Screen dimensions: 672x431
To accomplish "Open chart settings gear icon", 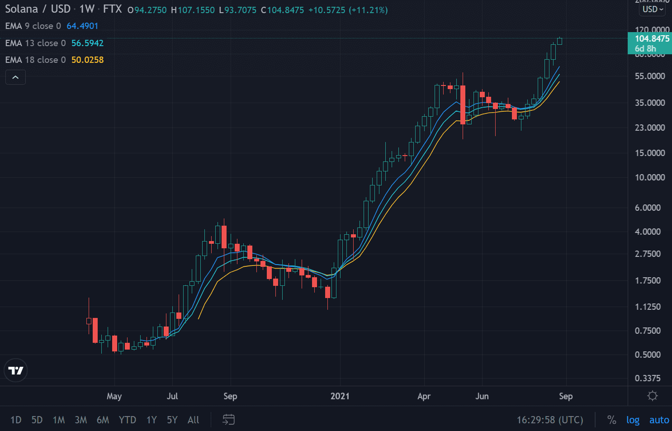I will (x=652, y=396).
